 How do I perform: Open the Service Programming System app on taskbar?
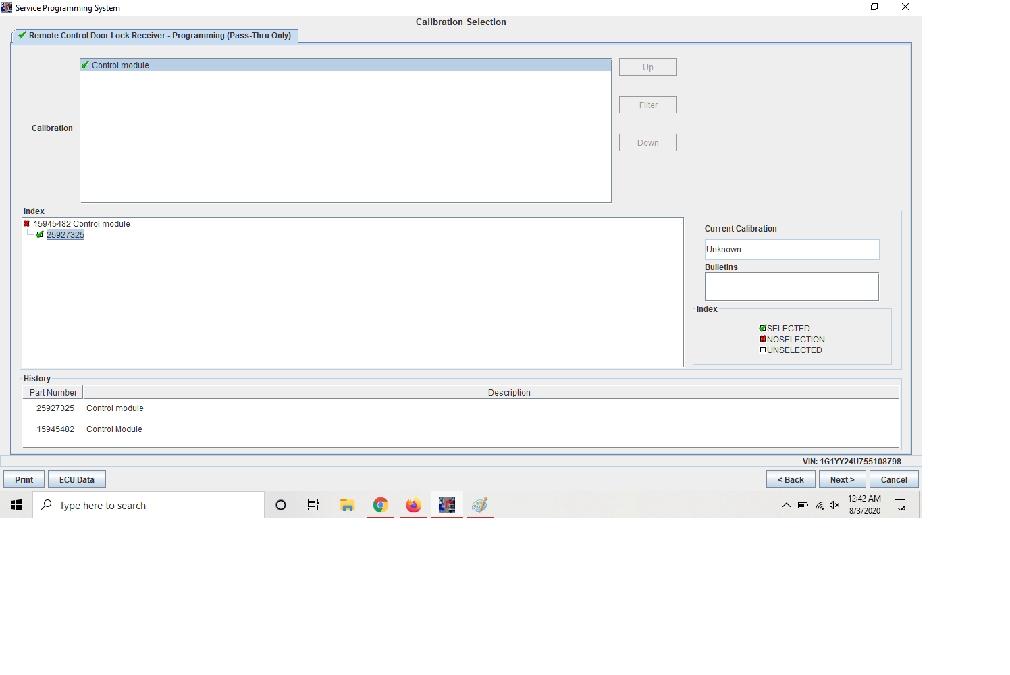[447, 505]
